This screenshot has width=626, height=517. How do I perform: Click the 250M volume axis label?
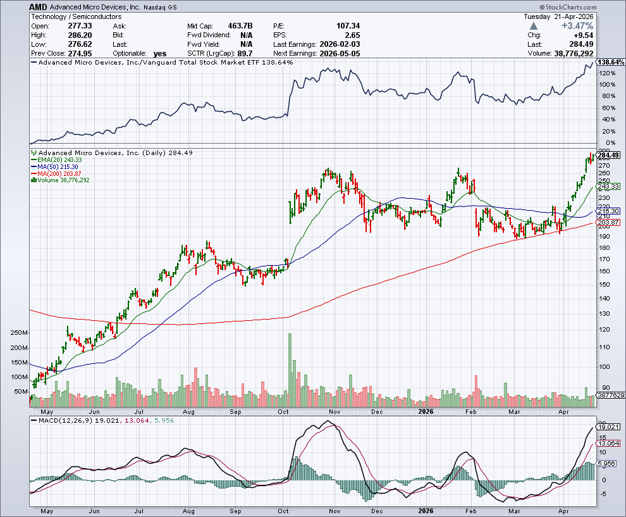point(19,333)
